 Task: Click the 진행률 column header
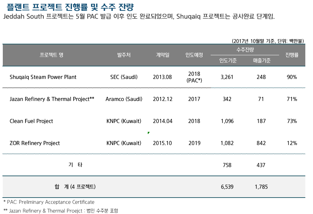tap(291, 55)
